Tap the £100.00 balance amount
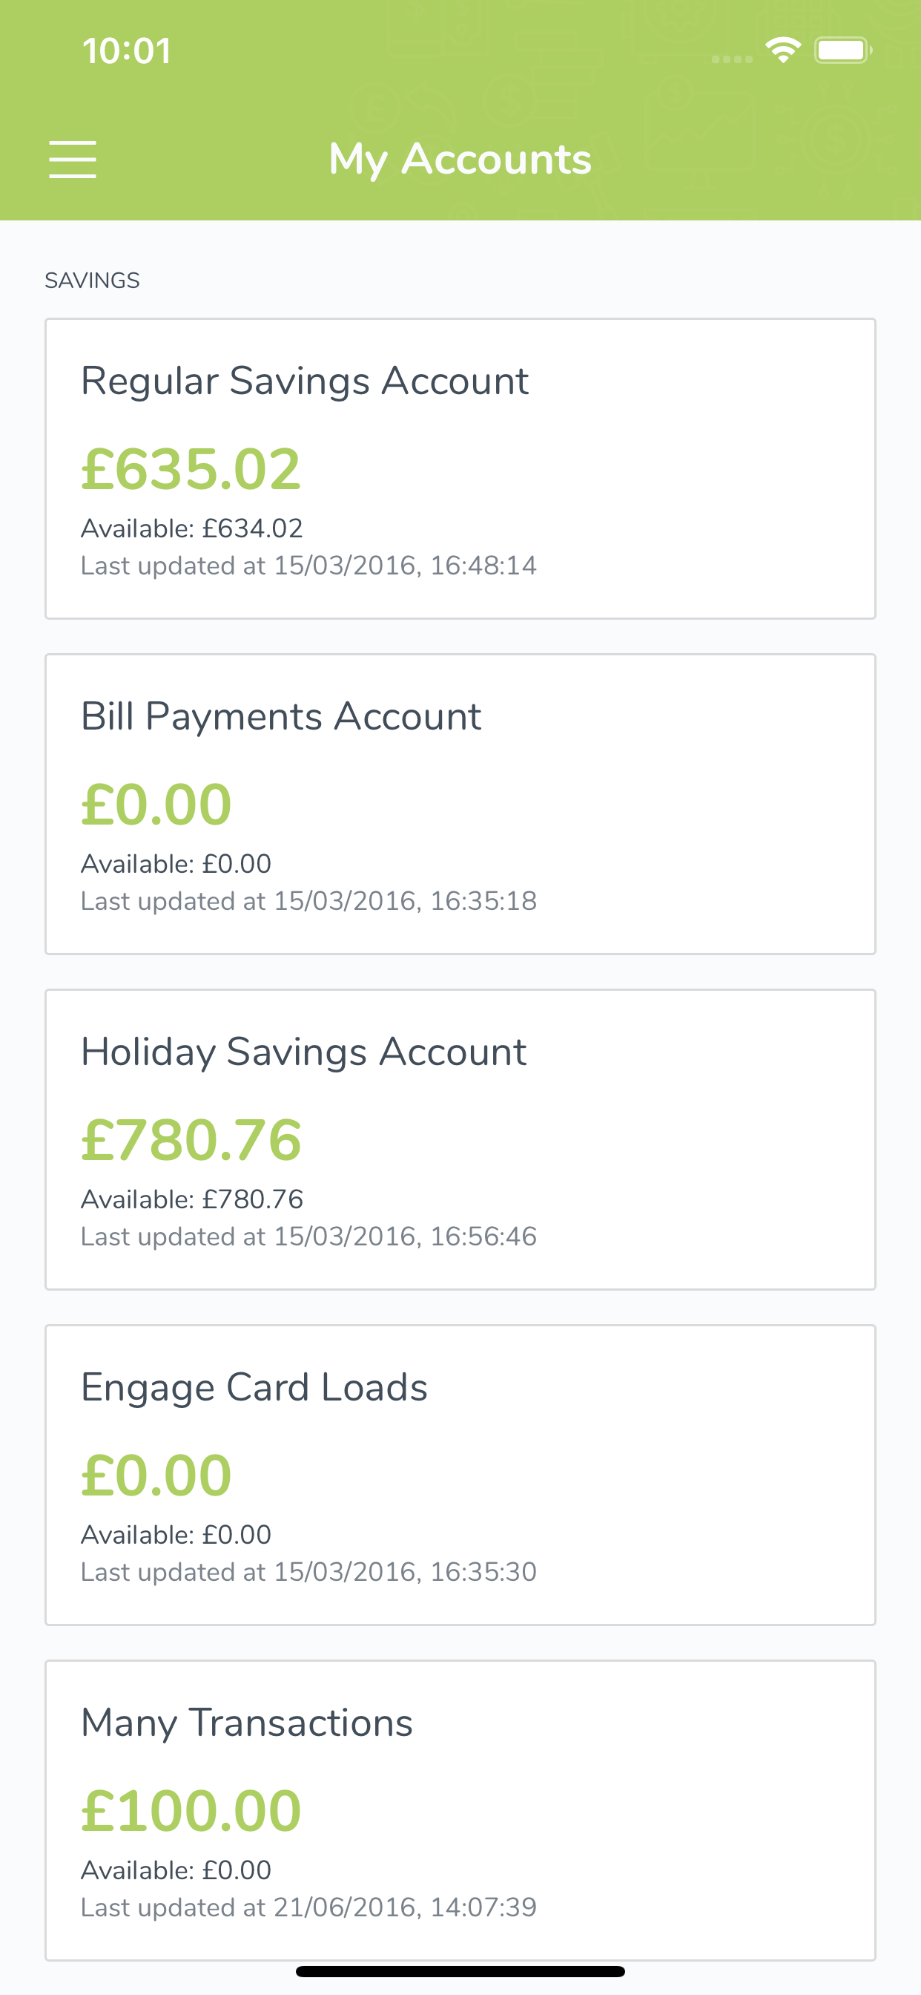Screen dimensions: 921x1995 [x=191, y=1811]
